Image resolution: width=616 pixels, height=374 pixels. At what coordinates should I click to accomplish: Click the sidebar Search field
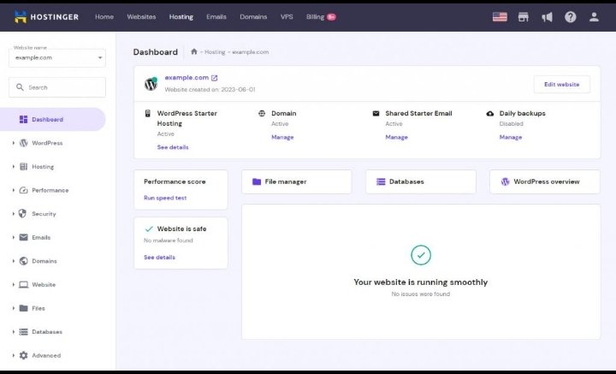click(57, 87)
